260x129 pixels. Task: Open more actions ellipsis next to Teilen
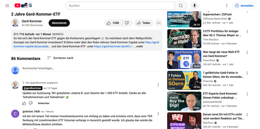(x=158, y=23)
